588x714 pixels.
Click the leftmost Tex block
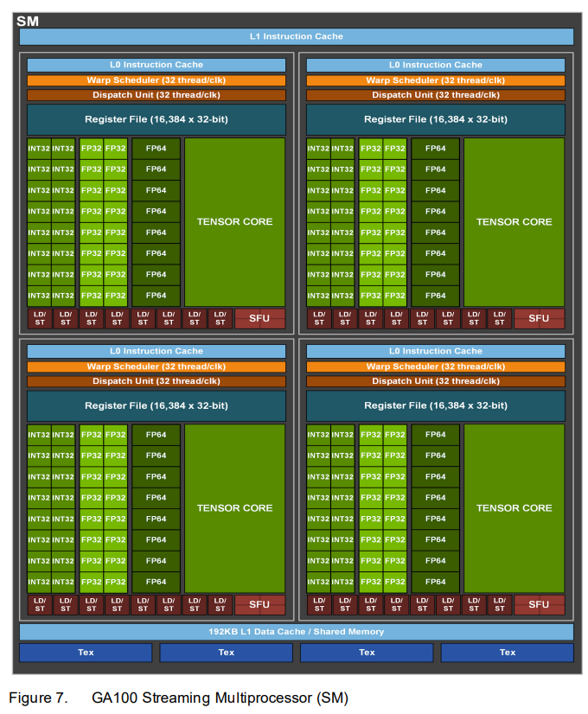coord(86,653)
